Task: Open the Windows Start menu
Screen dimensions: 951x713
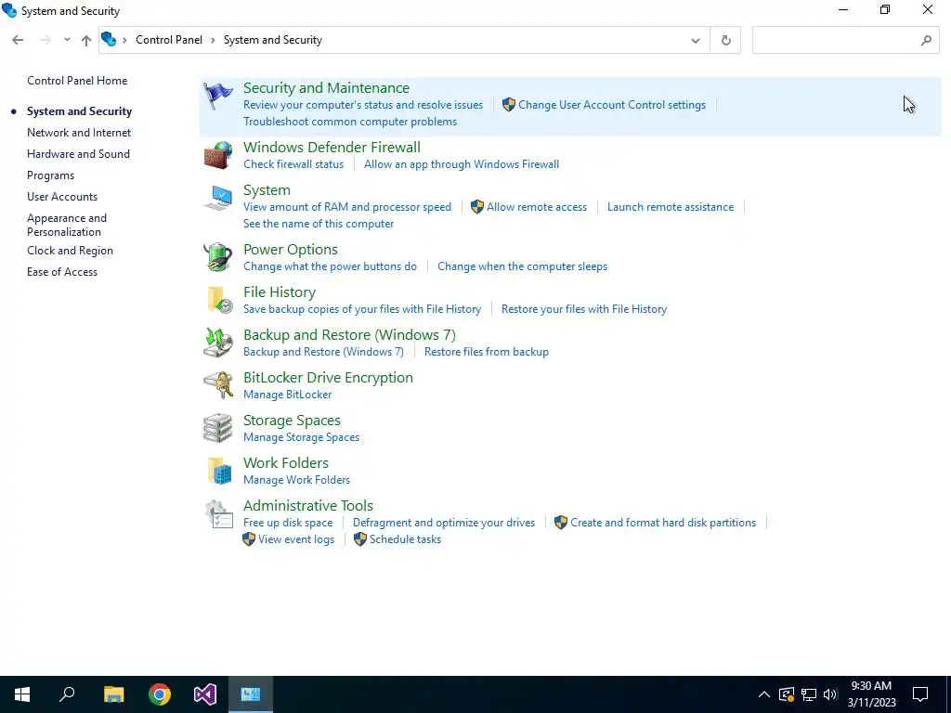Action: [22, 694]
